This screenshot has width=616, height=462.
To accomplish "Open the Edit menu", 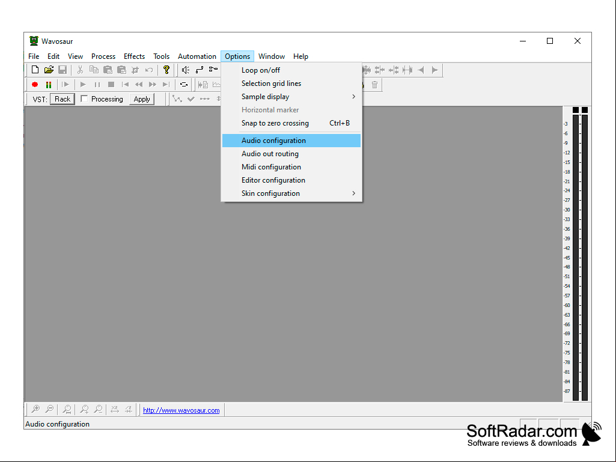I will 53,56.
